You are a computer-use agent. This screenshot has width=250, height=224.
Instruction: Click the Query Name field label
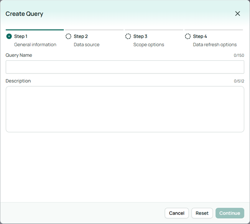click(19, 55)
